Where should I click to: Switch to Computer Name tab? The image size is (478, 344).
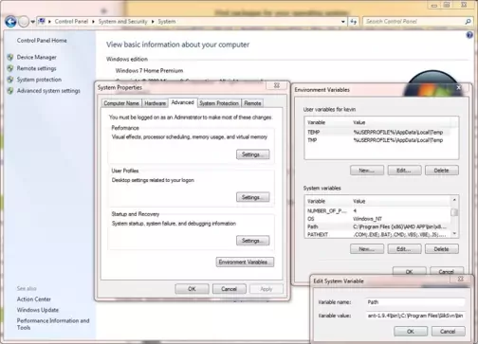(x=121, y=103)
